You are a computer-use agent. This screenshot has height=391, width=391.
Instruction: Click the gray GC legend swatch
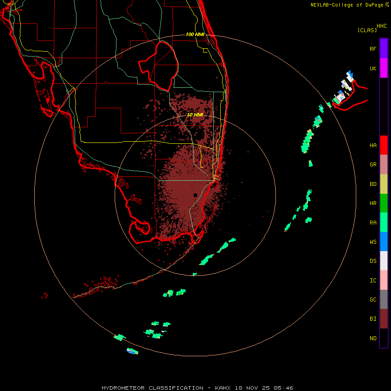point(384,299)
